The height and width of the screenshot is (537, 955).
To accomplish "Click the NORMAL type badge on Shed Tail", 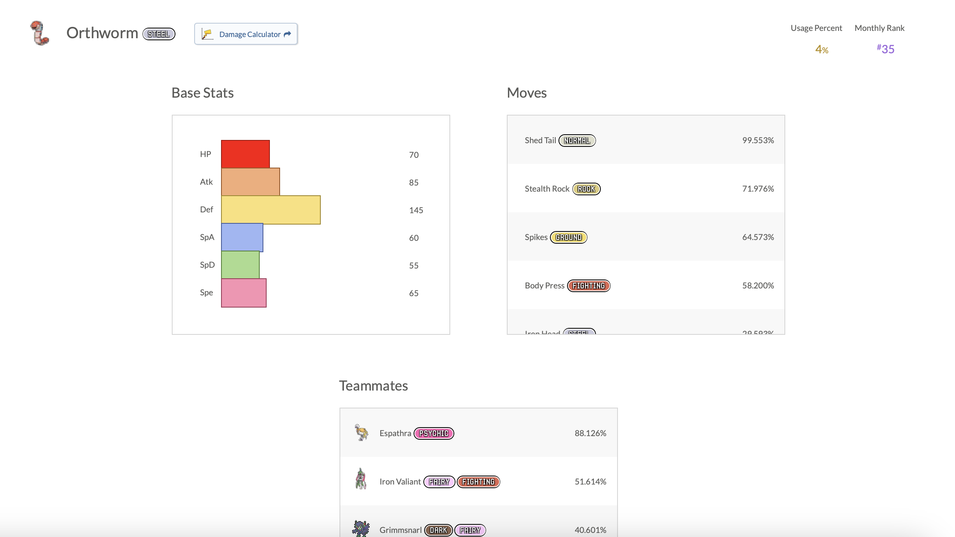I will pos(577,140).
